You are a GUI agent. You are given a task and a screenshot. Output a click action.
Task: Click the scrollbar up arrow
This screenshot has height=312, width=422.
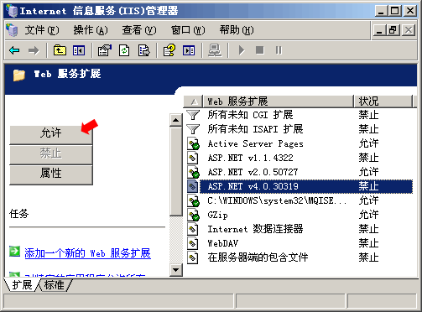[x=176, y=120]
